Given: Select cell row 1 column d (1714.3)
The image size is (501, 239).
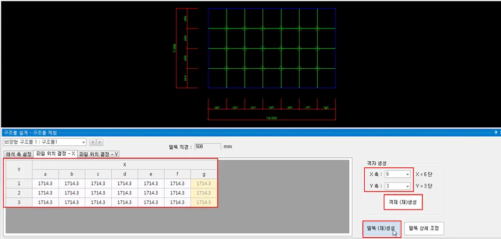Looking at the screenshot, I should point(125,184).
